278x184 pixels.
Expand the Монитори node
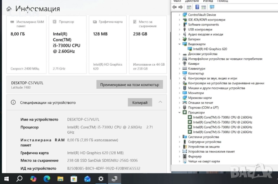pyautogui.click(x=179, y=93)
